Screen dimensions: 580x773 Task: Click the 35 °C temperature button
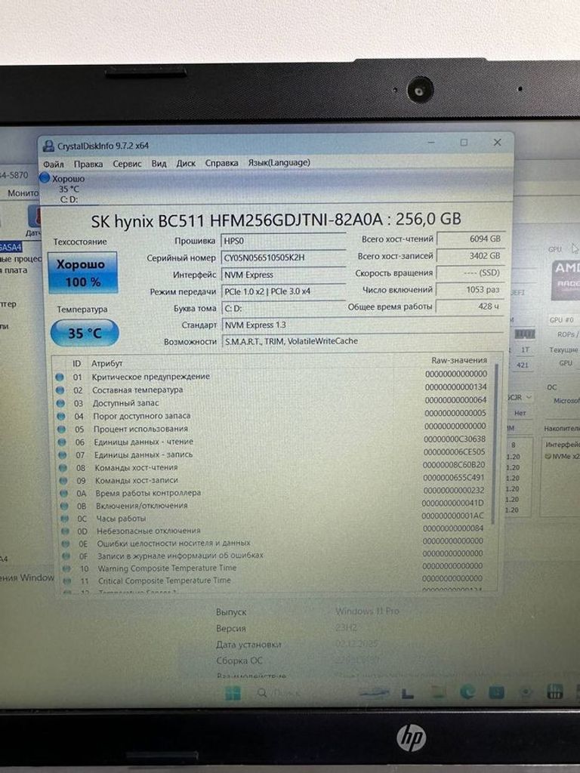(85, 333)
